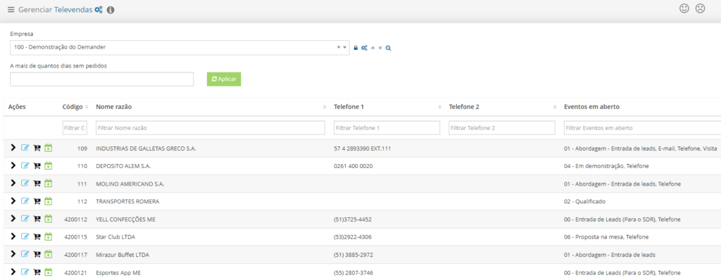The width and height of the screenshot is (721, 280).
Task: Open shopping cart for MOLINO AMERICANO
Action: tap(37, 184)
